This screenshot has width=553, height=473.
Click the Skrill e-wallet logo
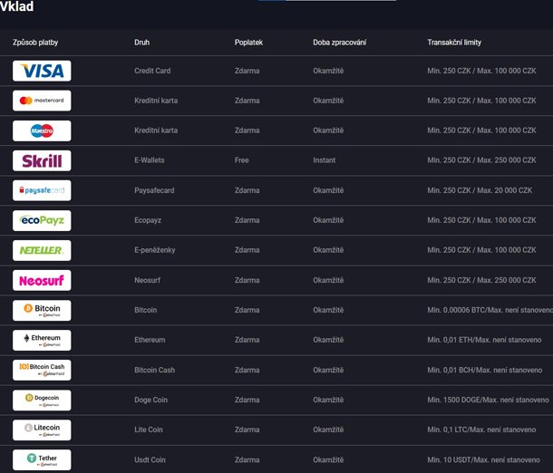(x=42, y=160)
